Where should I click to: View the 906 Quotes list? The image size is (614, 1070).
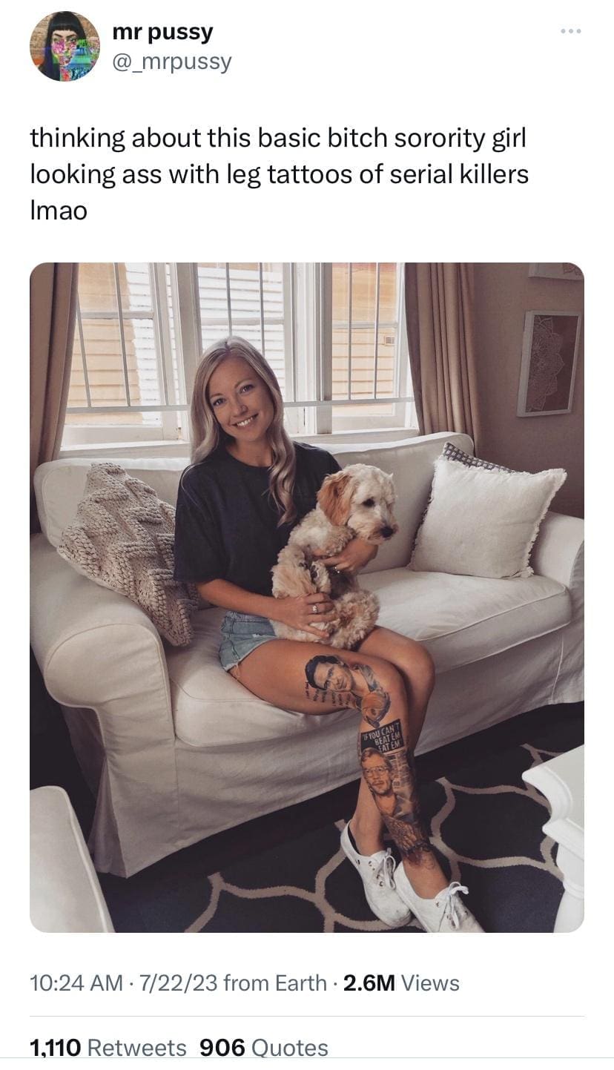264,1047
